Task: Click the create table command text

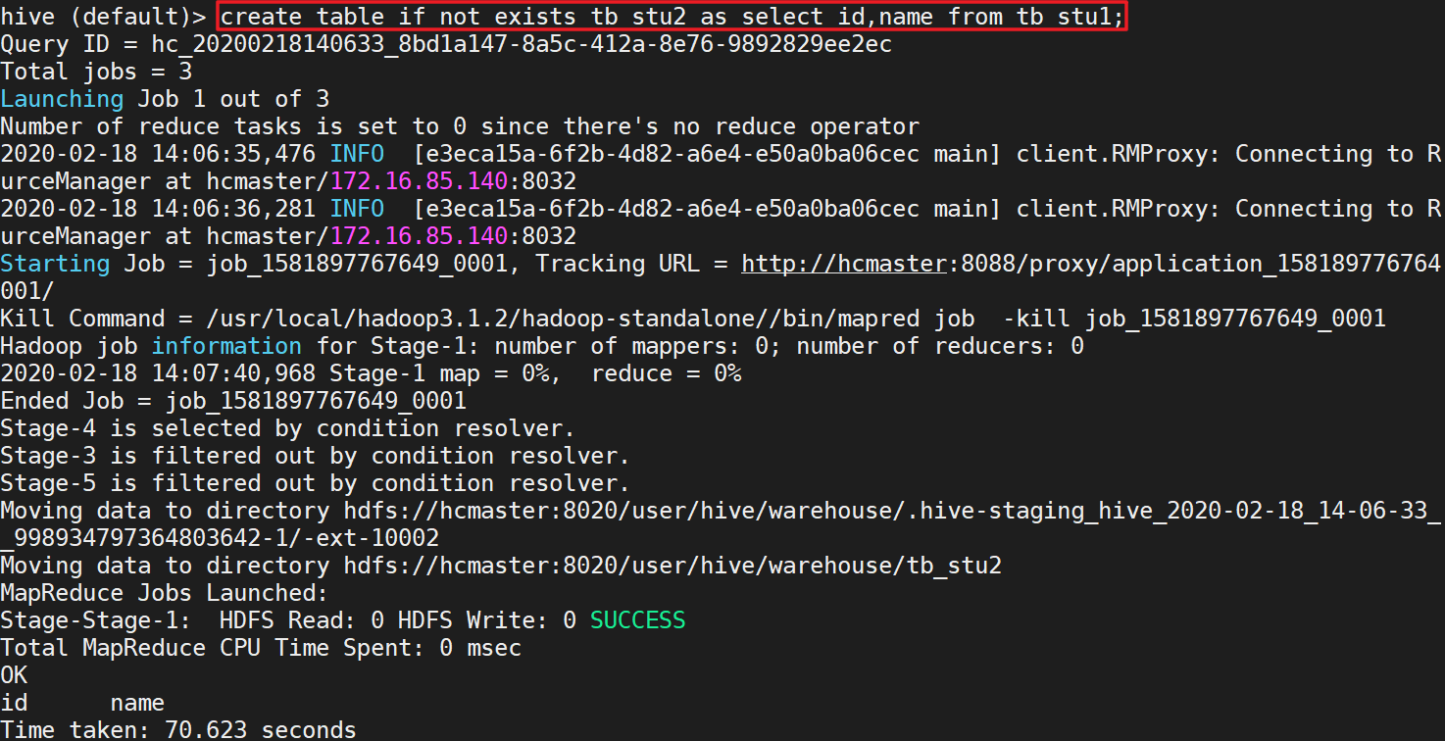Action: pyautogui.click(x=672, y=17)
